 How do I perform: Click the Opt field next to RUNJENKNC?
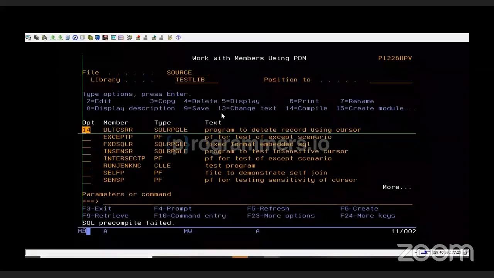(x=86, y=166)
